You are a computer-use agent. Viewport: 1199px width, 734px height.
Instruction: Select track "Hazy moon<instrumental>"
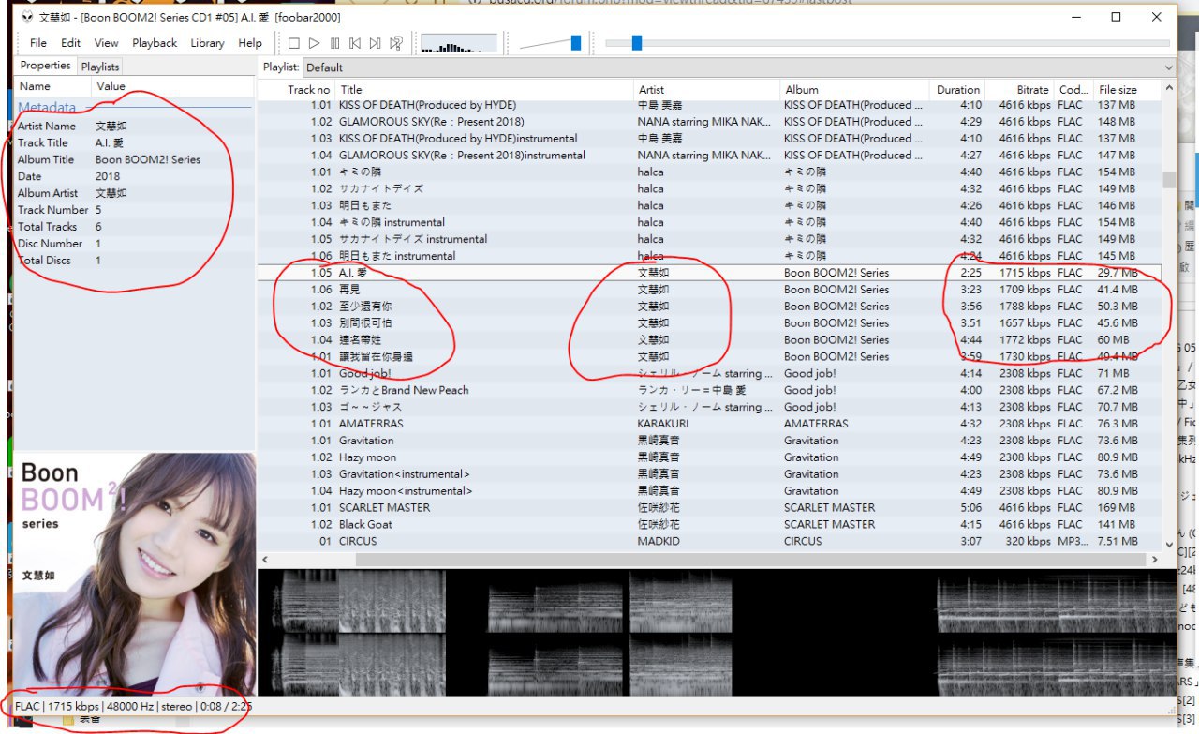pos(406,491)
